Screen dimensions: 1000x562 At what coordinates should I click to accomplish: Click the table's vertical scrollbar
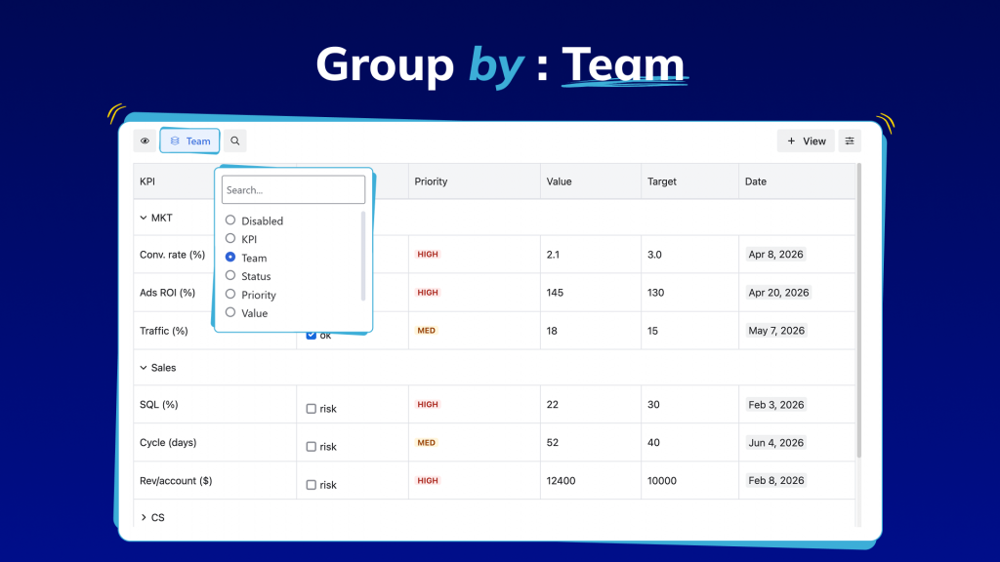(x=858, y=312)
